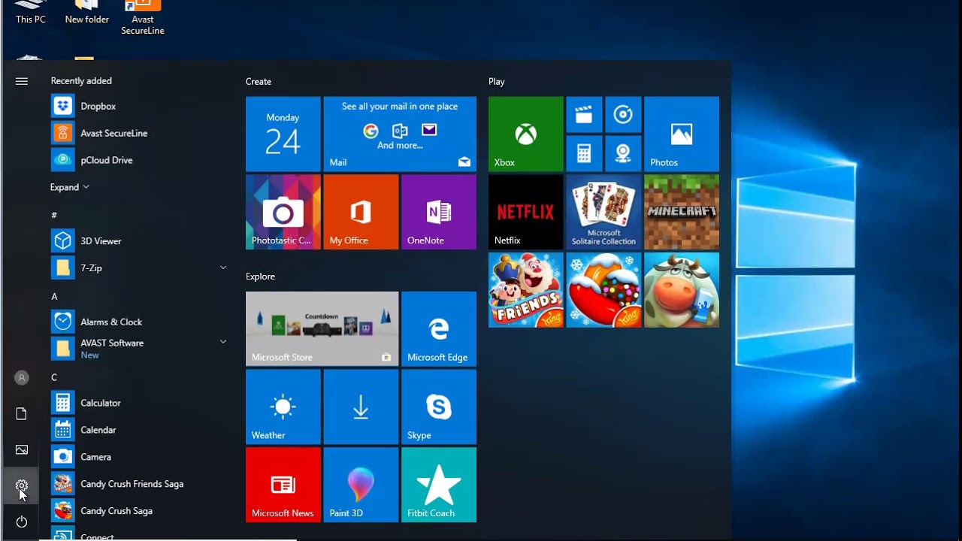
Task: Jump via the # letter header
Action: click(54, 216)
